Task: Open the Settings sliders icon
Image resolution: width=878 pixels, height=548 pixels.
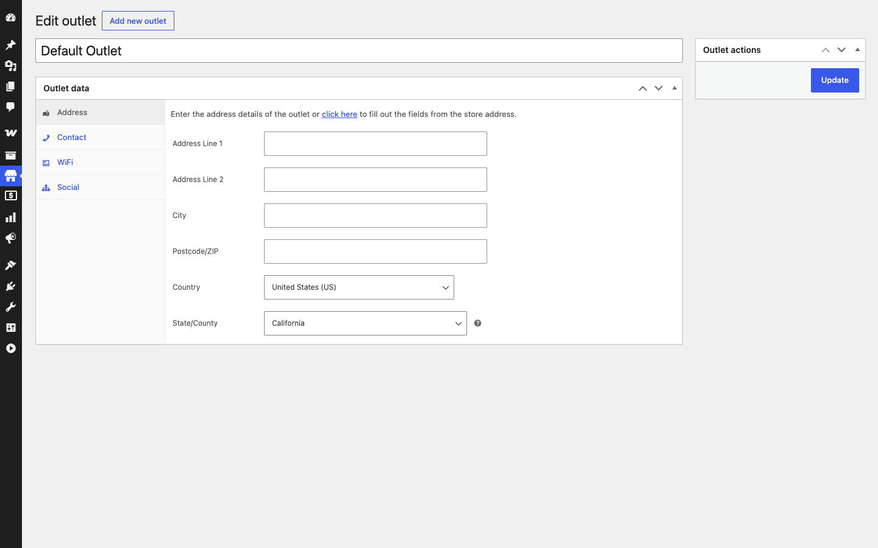Action: (10, 328)
